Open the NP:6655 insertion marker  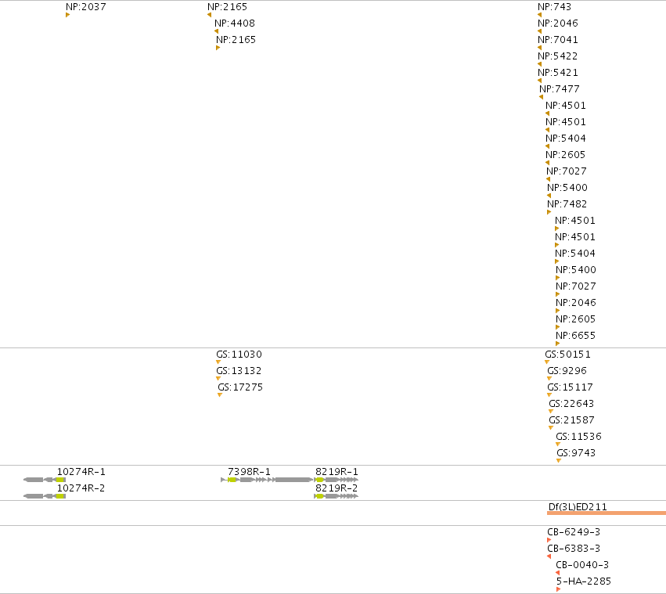[558, 344]
